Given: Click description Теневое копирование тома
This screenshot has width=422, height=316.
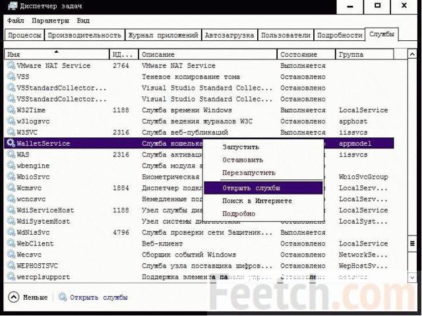Looking at the screenshot, I should (x=191, y=77).
